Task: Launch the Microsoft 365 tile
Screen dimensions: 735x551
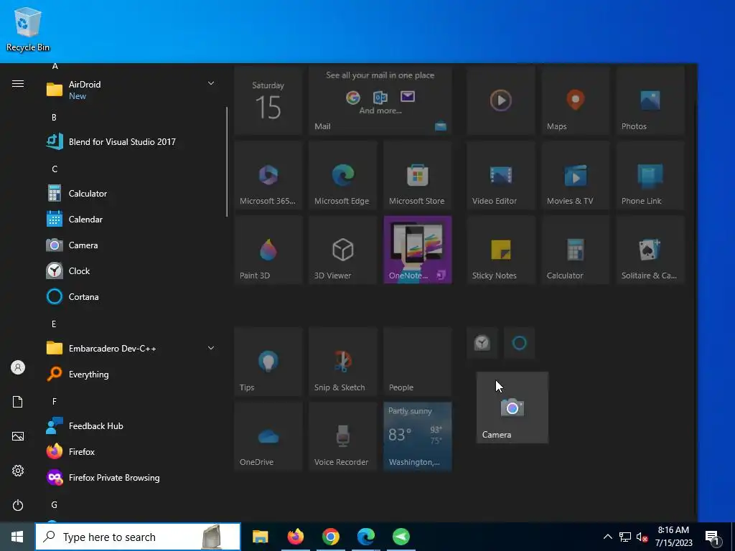Action: point(268,175)
